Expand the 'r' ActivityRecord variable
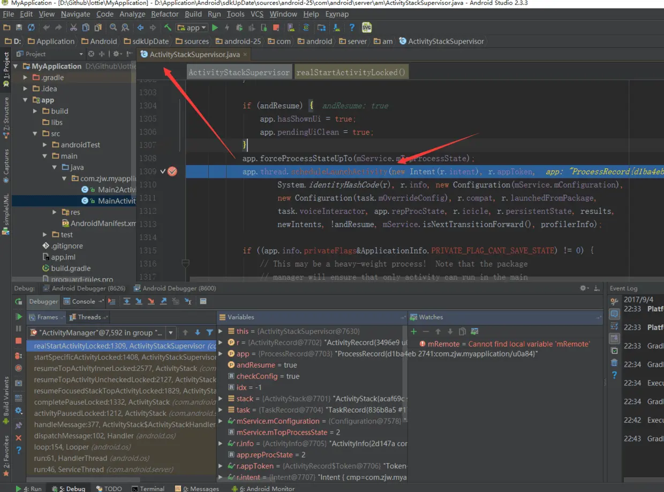This screenshot has width=664, height=492. 221,342
